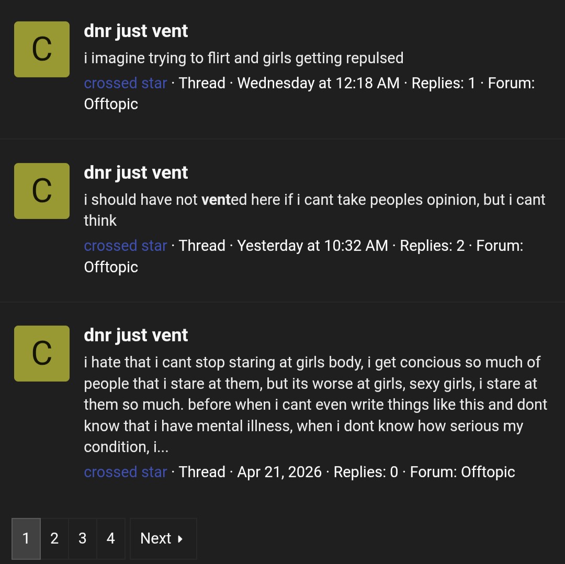The height and width of the screenshot is (564, 565).
Task: Open crossed star profile in Yesterday result
Action: pyautogui.click(x=126, y=246)
